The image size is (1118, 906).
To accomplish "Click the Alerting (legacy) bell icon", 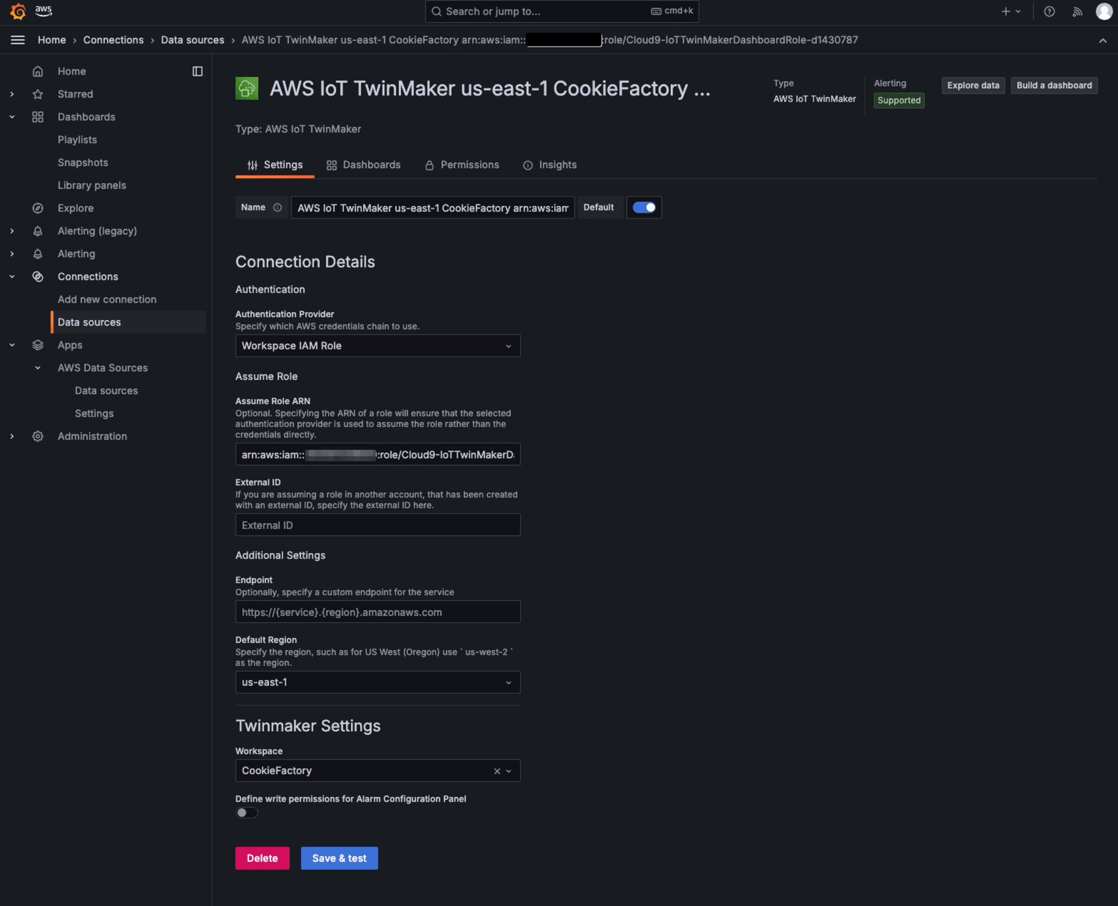I will point(37,231).
